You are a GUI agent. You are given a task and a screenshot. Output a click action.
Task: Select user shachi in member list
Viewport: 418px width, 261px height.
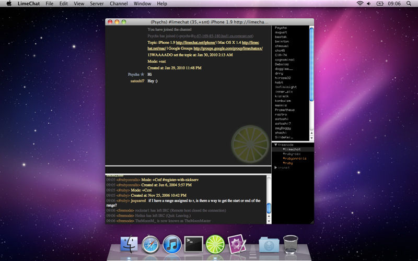pos(281,133)
